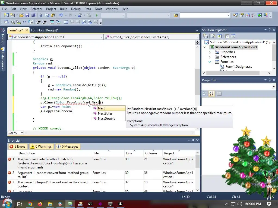Select Form1.Designer.cs in Solution Explorer
278x208 pixels.
point(239,67)
